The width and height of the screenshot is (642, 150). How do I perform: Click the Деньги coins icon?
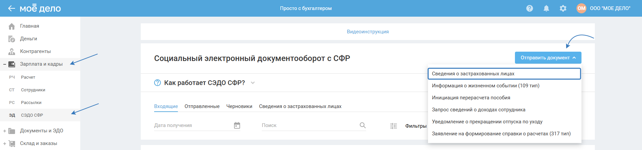[x=12, y=39]
